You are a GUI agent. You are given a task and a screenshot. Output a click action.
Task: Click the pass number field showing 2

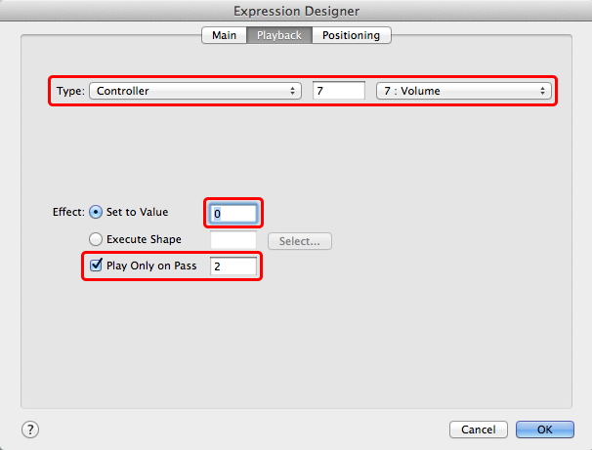click(233, 266)
